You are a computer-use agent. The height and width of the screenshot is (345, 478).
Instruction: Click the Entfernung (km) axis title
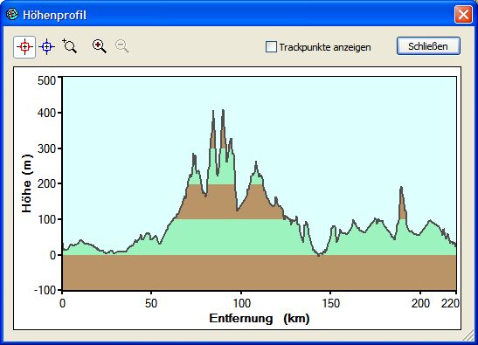click(260, 319)
